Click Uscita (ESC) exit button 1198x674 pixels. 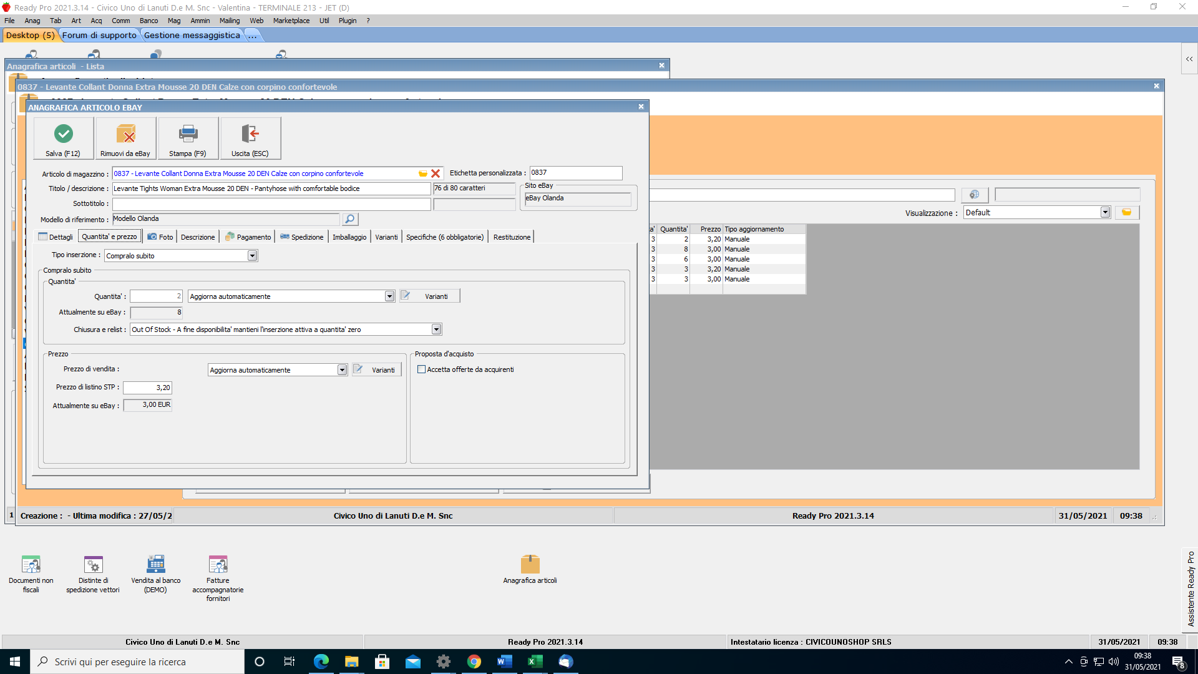[250, 138]
